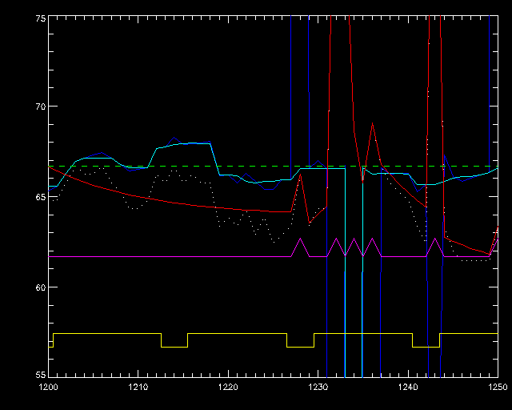This screenshot has width=512, height=410.
Task: Click the yellow step dip near 1214
Action: pyautogui.click(x=174, y=347)
